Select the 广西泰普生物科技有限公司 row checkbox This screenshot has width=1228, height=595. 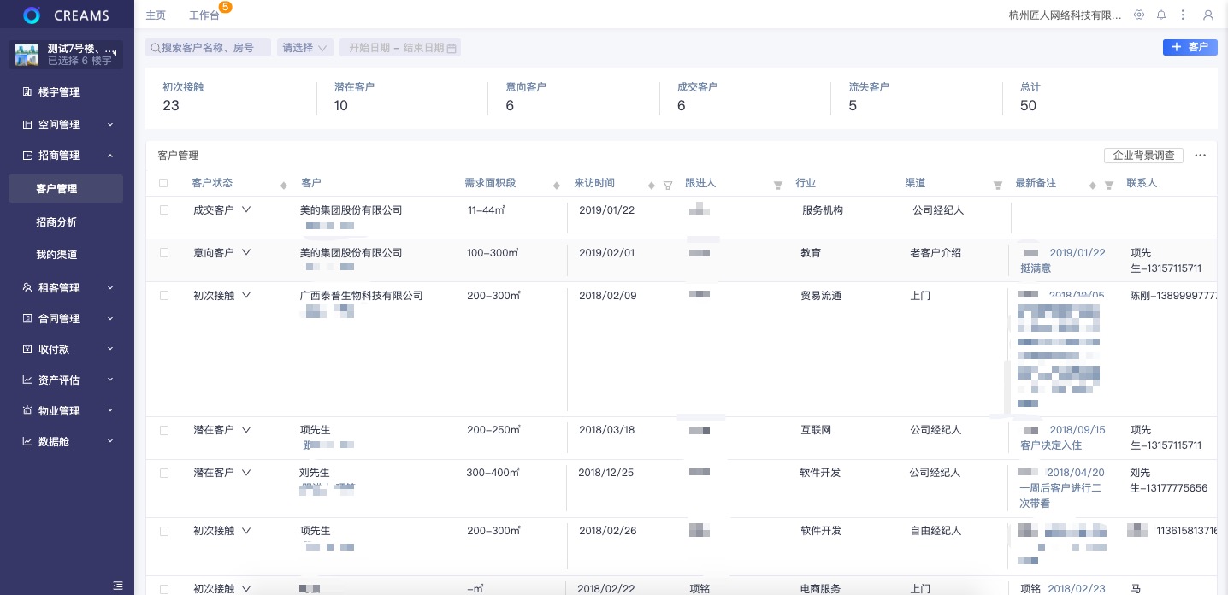[164, 296]
